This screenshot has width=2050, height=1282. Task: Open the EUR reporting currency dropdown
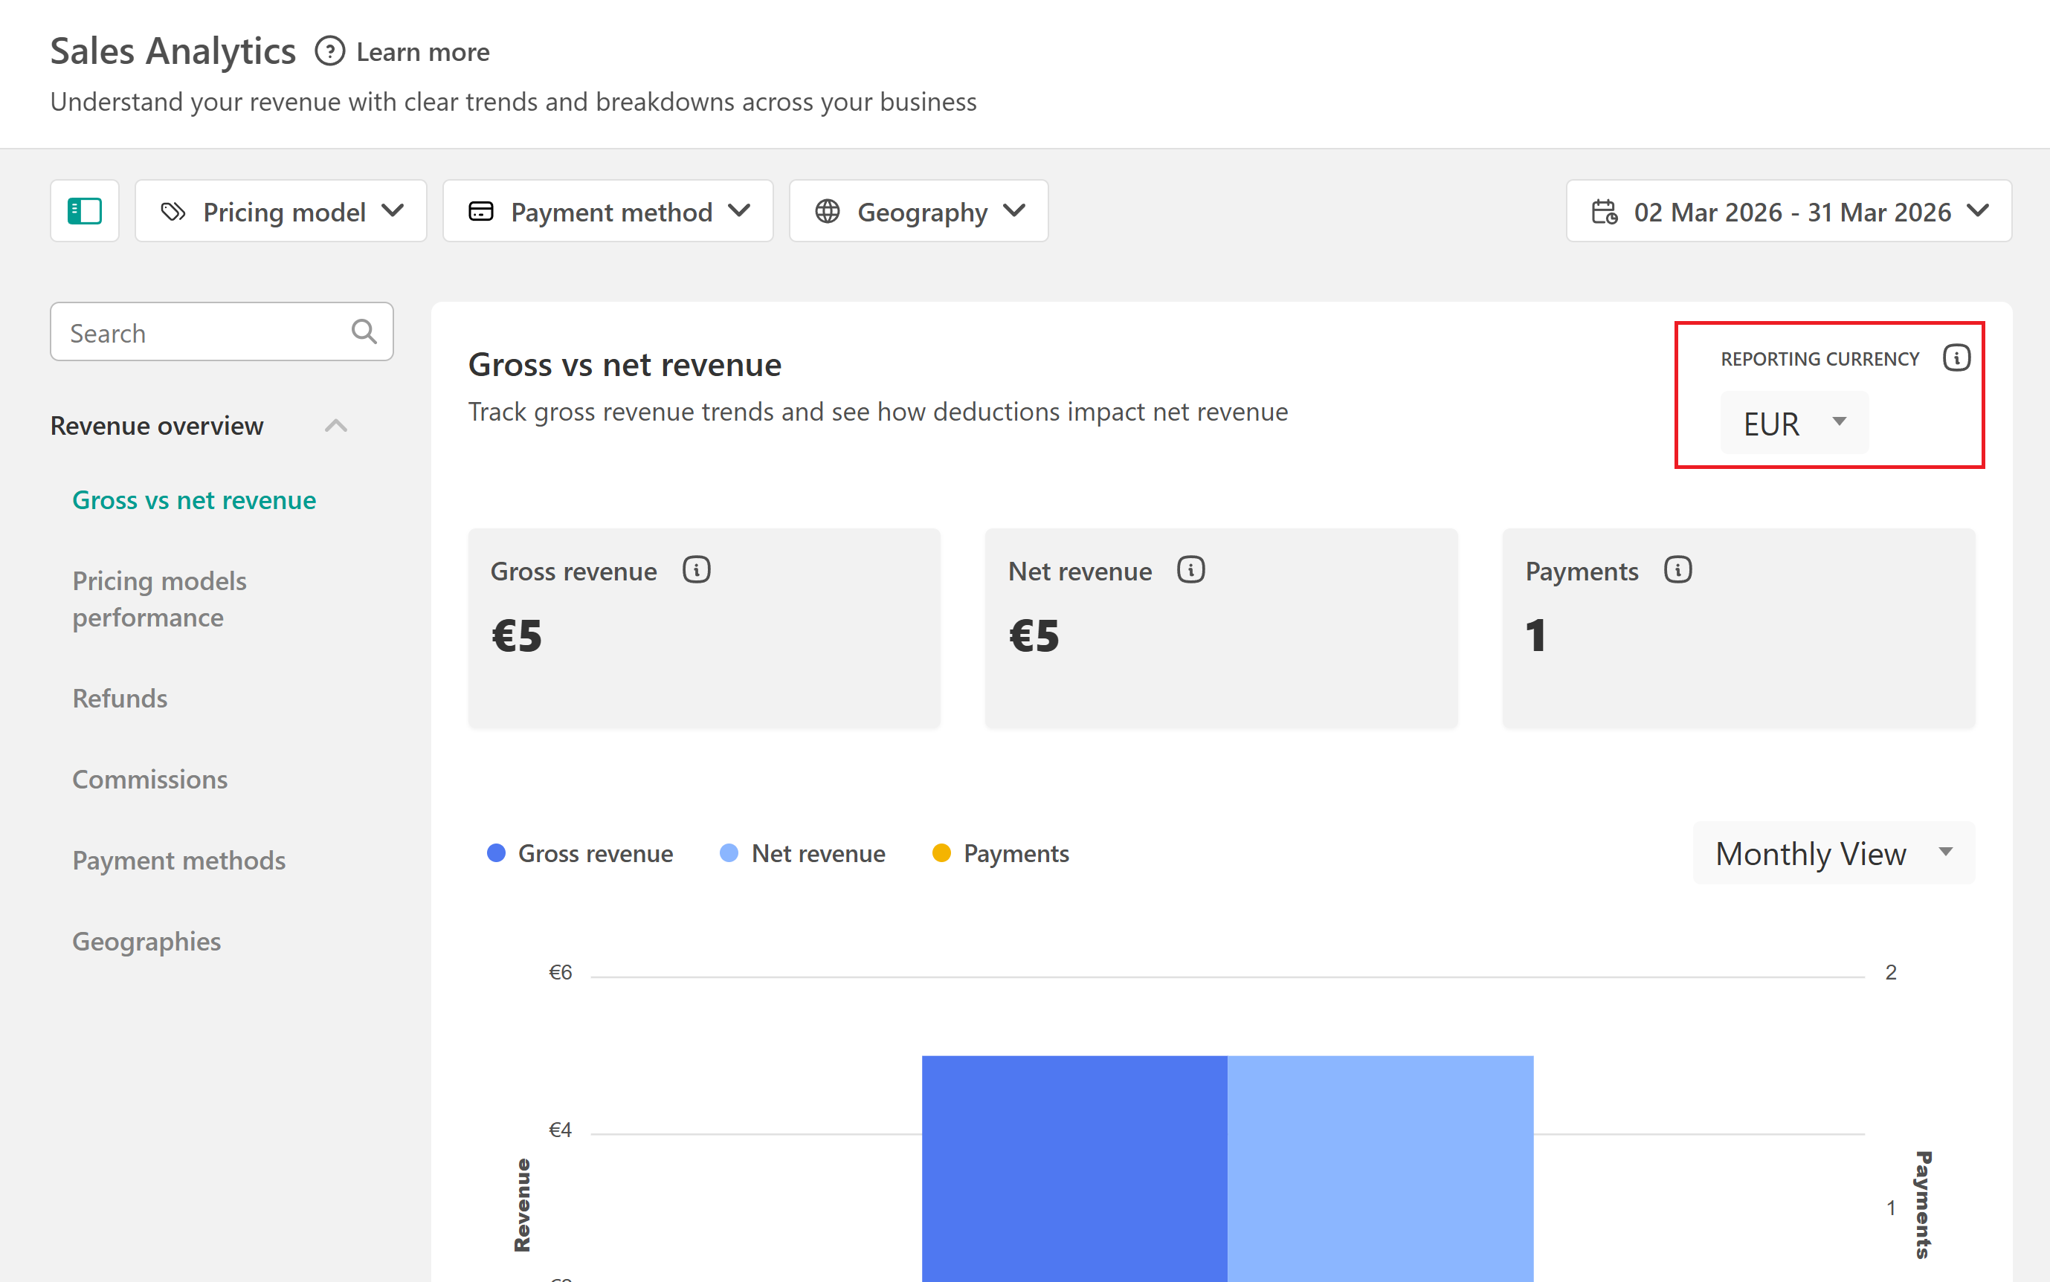coord(1793,422)
